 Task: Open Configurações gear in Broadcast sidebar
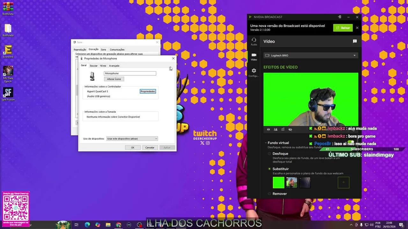pos(254,73)
